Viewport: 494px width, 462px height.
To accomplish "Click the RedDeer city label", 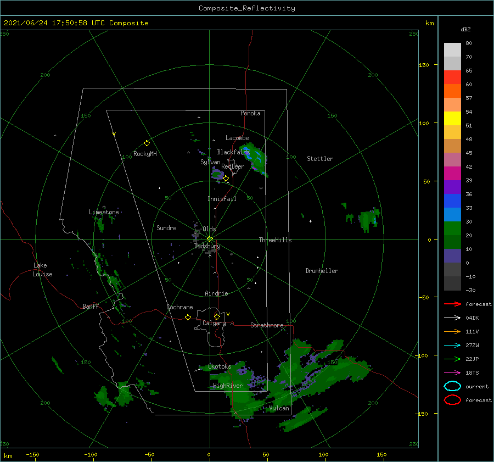I will point(233,166).
